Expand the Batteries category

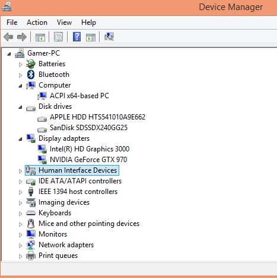pos(20,64)
